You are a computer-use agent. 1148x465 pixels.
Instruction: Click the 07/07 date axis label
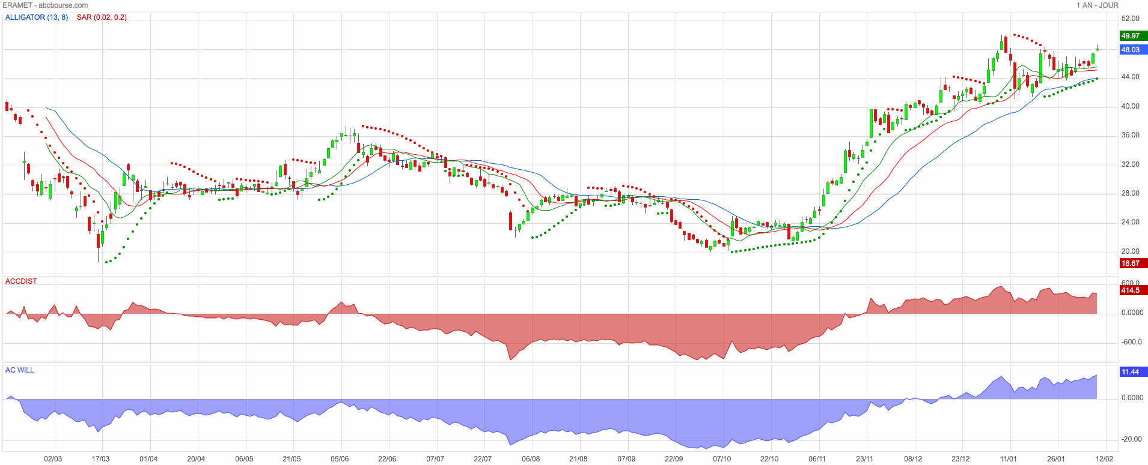tap(435, 459)
